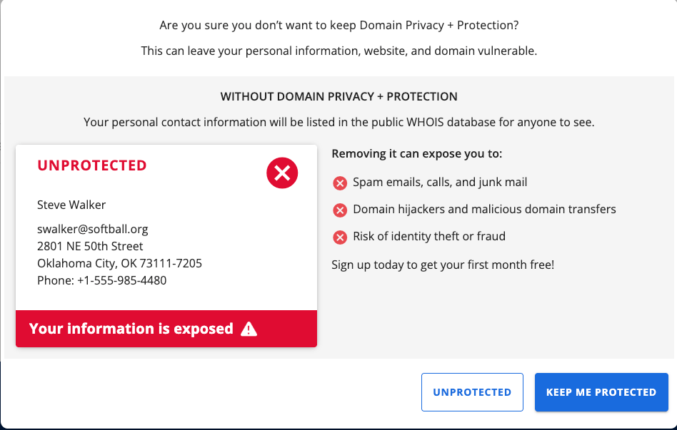Click the email swalker@softball.org
Viewport: 677px width, 430px height.
[93, 229]
